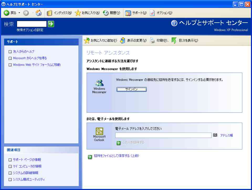Viewport: 252px width, 190px height.
Task: Focus the email address input field
Action: click(163, 135)
